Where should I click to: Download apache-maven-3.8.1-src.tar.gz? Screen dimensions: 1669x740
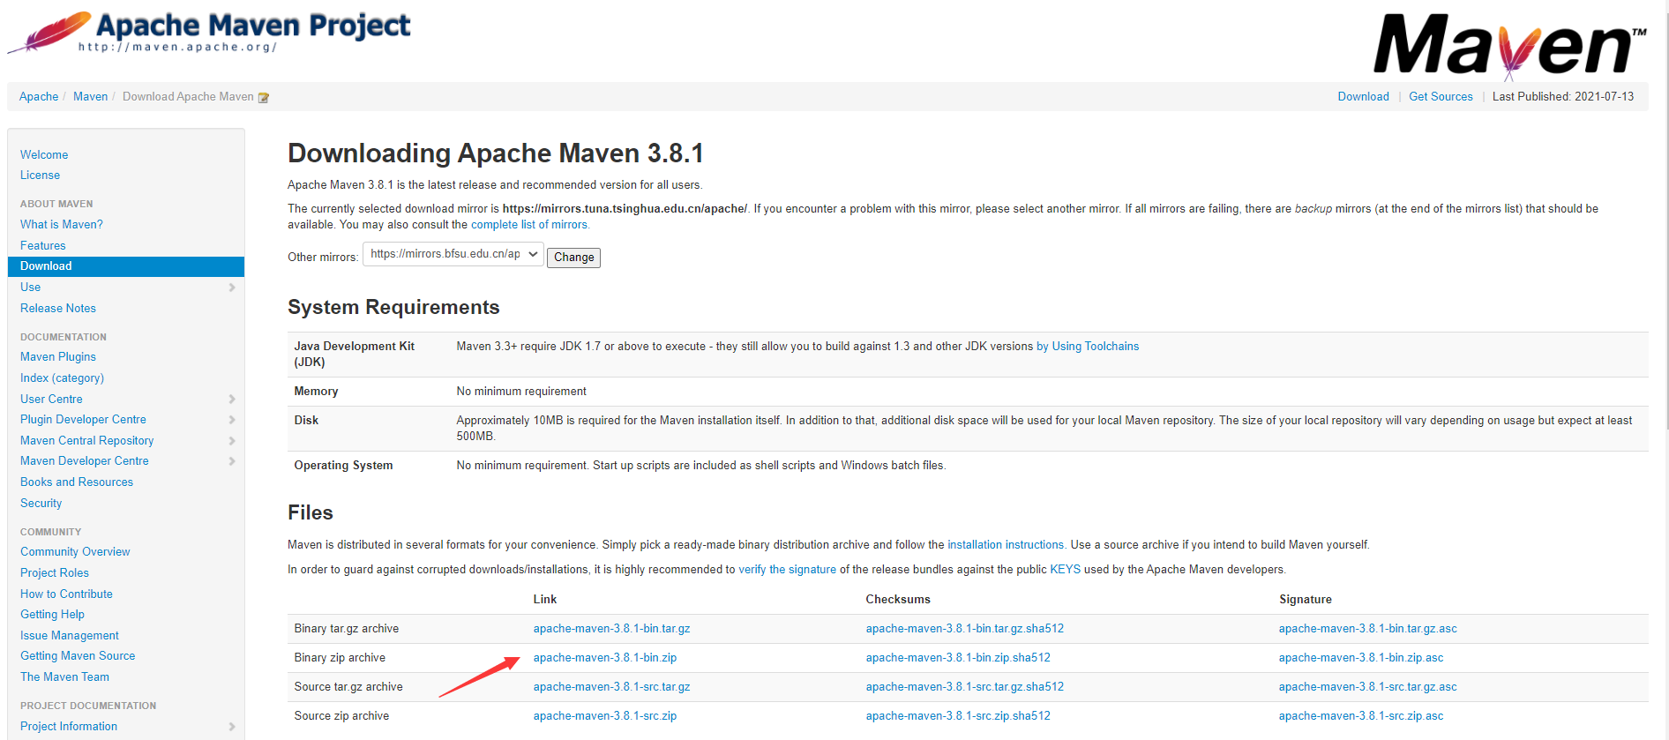(611, 687)
